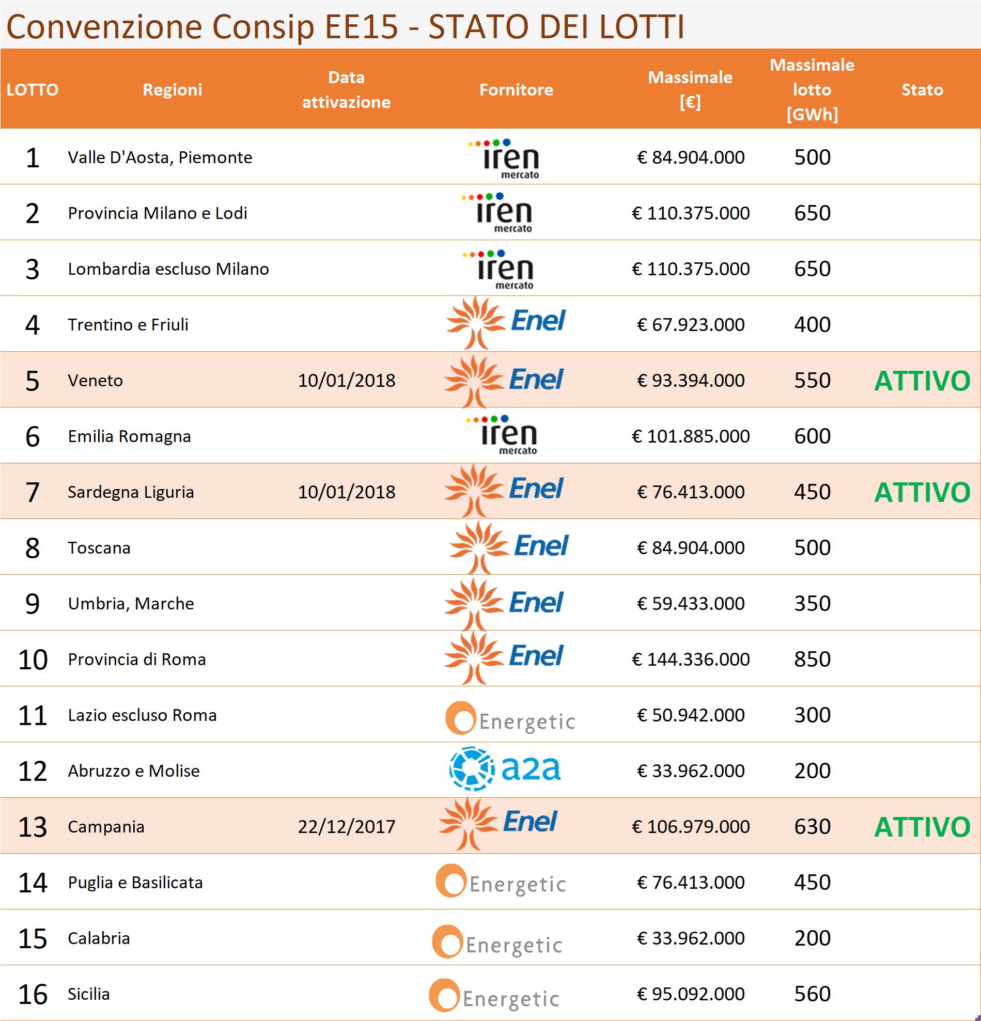The width and height of the screenshot is (981, 1021).
Task: Click the Energetic logo for Lazio escluso Roma
Action: pyautogui.click(x=510, y=719)
